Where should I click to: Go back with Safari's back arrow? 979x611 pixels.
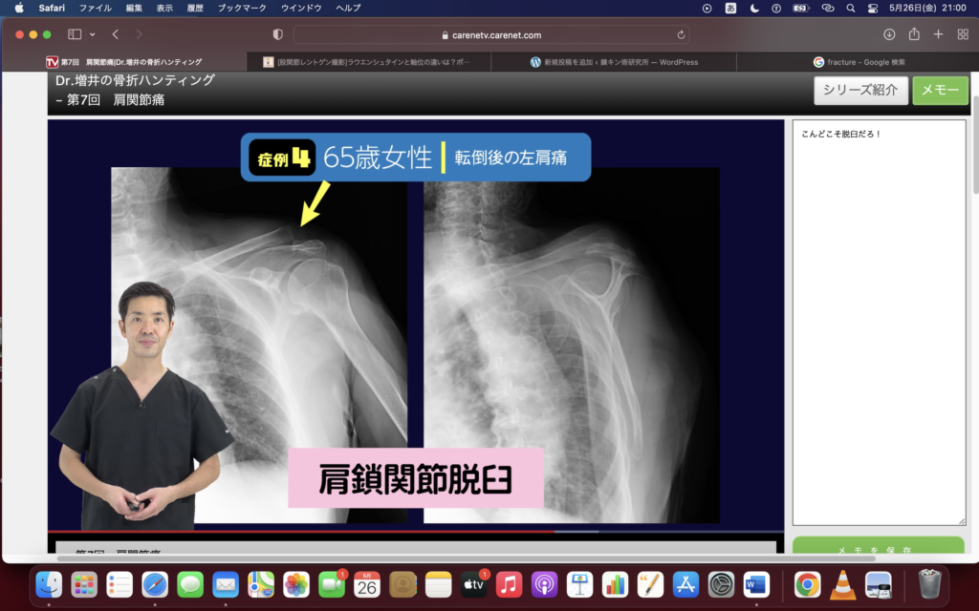(x=116, y=34)
